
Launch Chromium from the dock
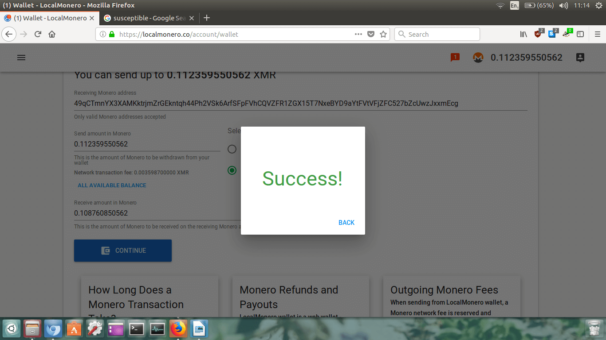point(53,328)
